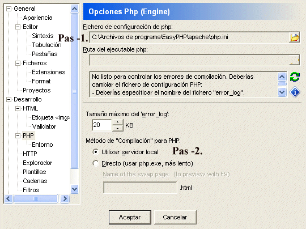
Task: Collapse the Desarrollo tree node
Action: click(8, 99)
